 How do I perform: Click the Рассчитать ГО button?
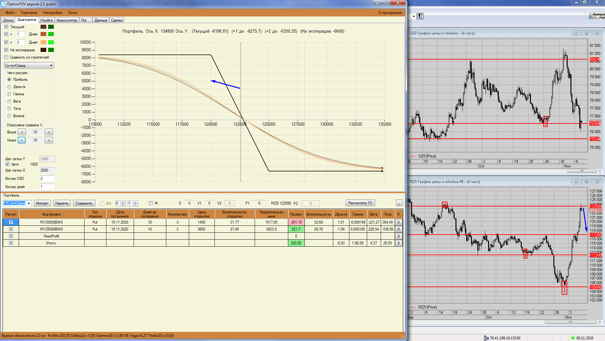[x=360, y=203]
